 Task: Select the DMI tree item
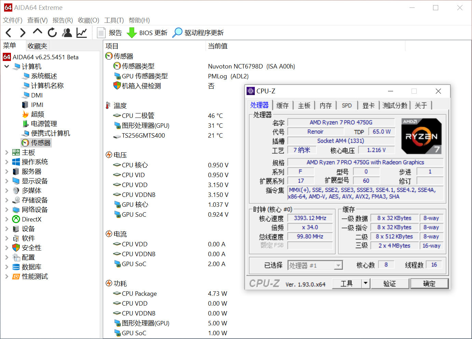point(37,95)
